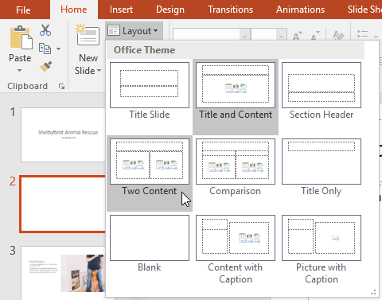
Task: Click the Office Theme gallery header
Action: [x=236, y=50]
